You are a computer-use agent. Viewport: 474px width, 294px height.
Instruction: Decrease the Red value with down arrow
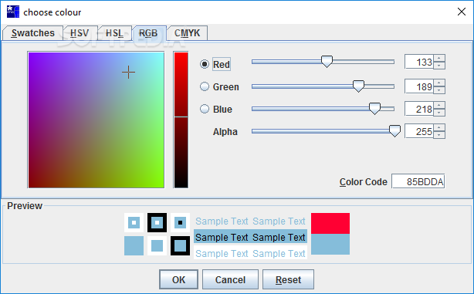click(439, 66)
